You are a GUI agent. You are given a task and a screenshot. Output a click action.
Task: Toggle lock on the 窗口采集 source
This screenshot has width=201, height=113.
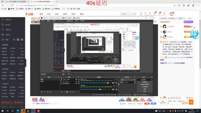[x=79, y=81]
